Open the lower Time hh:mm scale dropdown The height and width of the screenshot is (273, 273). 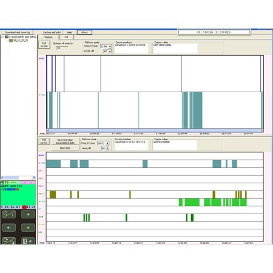107,143
